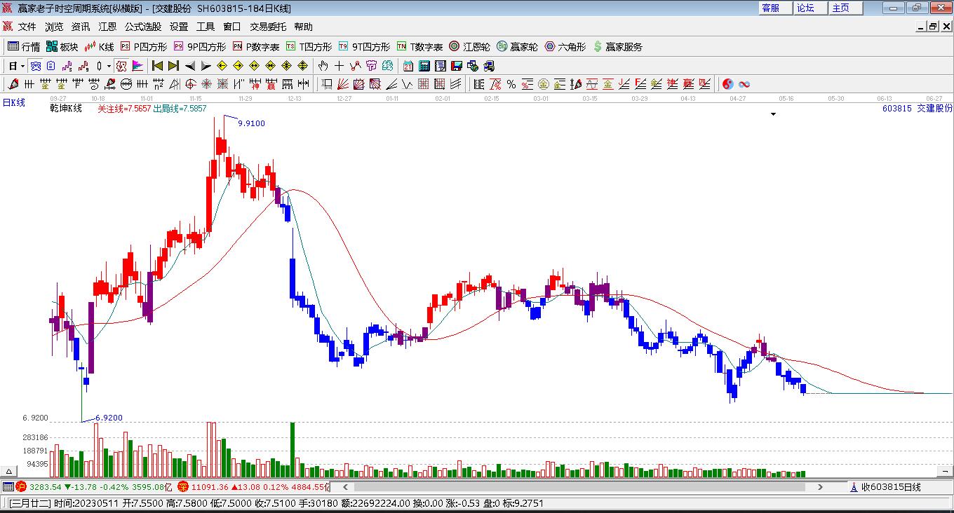Viewport: 954px width, 513px height.
Task: Switch to the K线 chart view
Action: tap(99, 47)
